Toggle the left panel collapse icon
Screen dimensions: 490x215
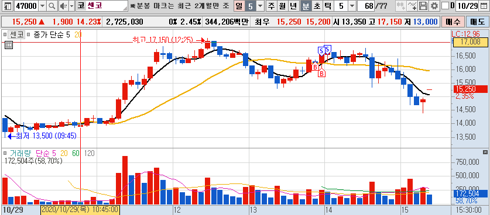pos(8,6)
